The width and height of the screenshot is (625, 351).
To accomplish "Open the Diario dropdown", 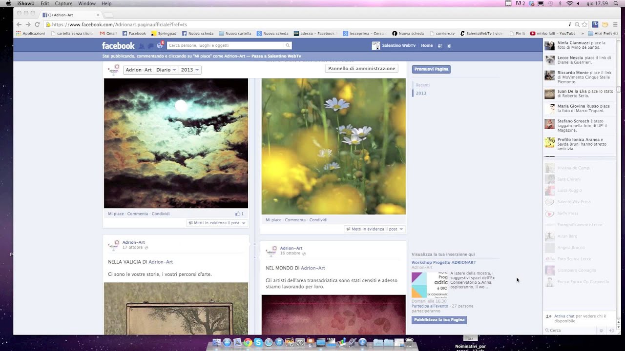I will click(x=166, y=70).
